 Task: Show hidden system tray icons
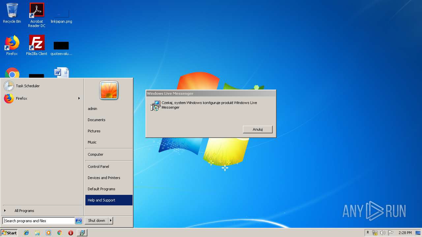[x=368, y=233]
